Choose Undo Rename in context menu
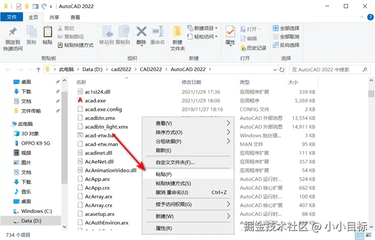Screen dimensions: 375x240 (x=188, y=192)
